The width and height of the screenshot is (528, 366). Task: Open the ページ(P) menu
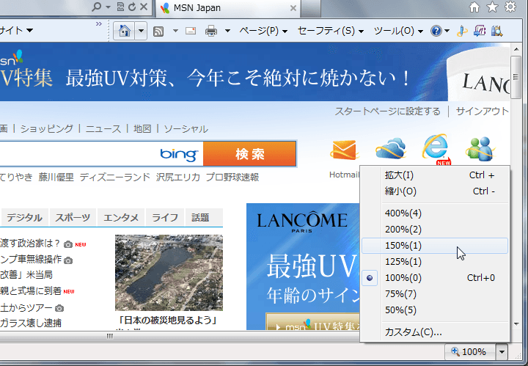point(263,31)
